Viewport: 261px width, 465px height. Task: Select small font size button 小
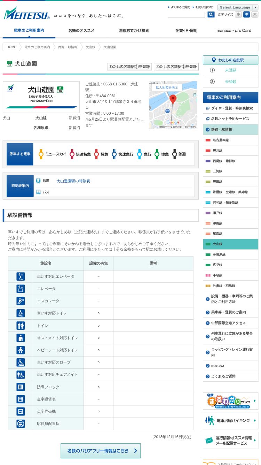click(x=238, y=14)
